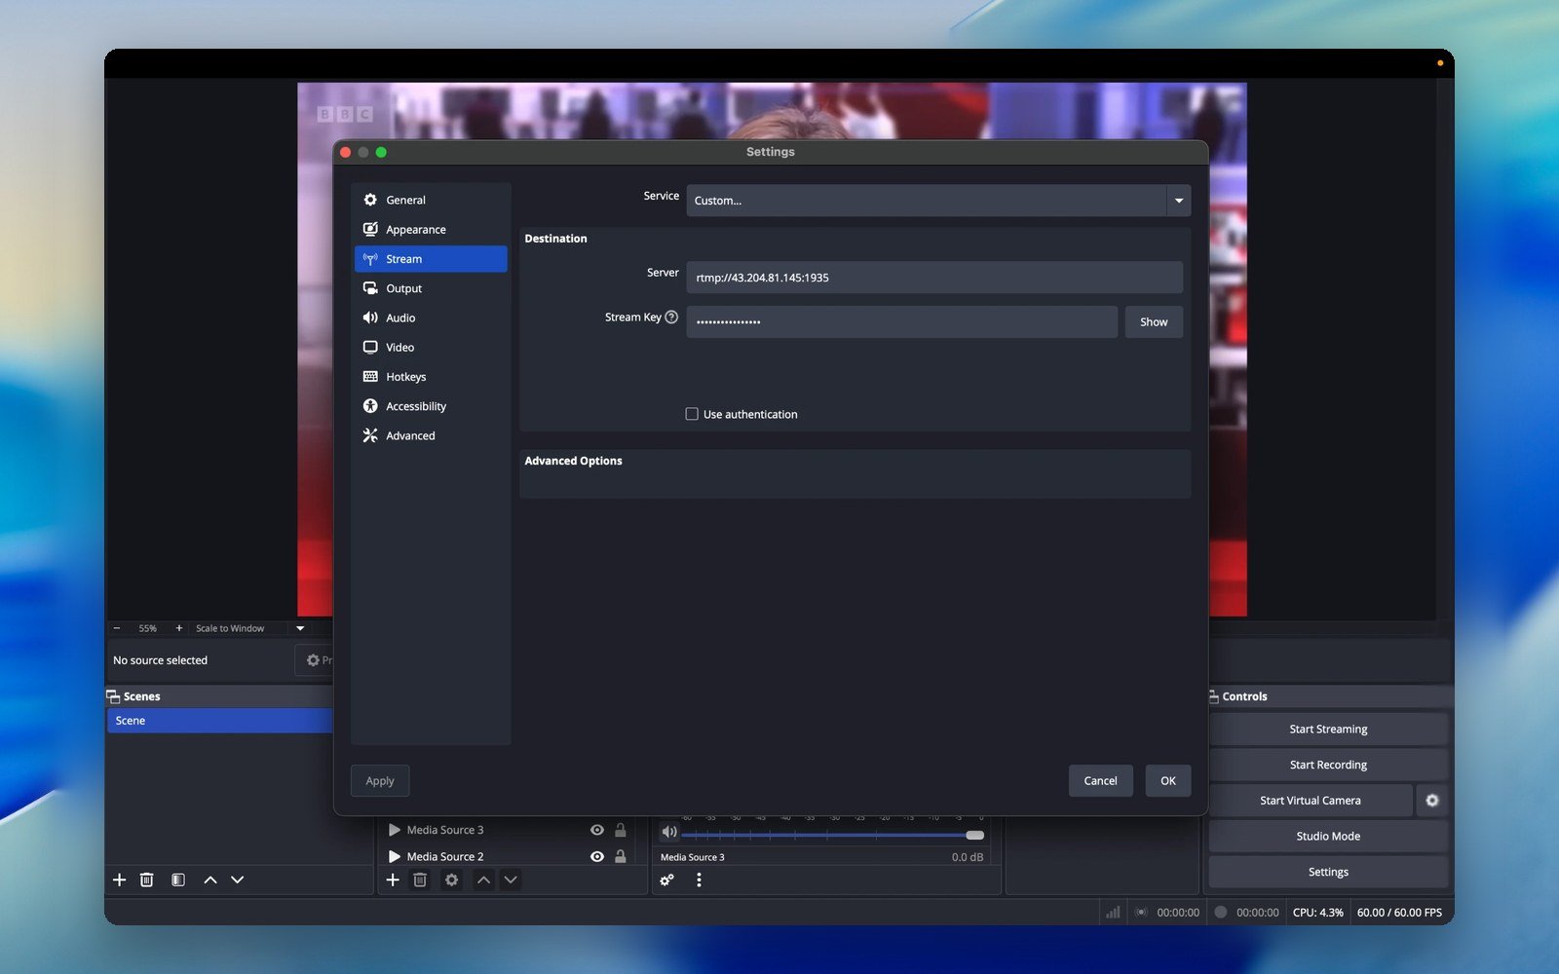Viewport: 1559px width, 974px height.
Task: Click the No source selected label
Action: [161, 660]
